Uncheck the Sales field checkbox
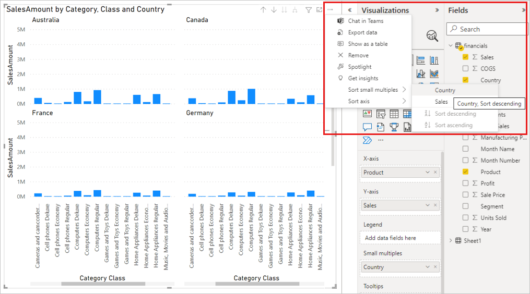530x294 pixels. coord(465,57)
